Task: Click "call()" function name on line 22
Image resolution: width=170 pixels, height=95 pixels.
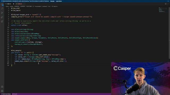Action: (x=29, y=53)
